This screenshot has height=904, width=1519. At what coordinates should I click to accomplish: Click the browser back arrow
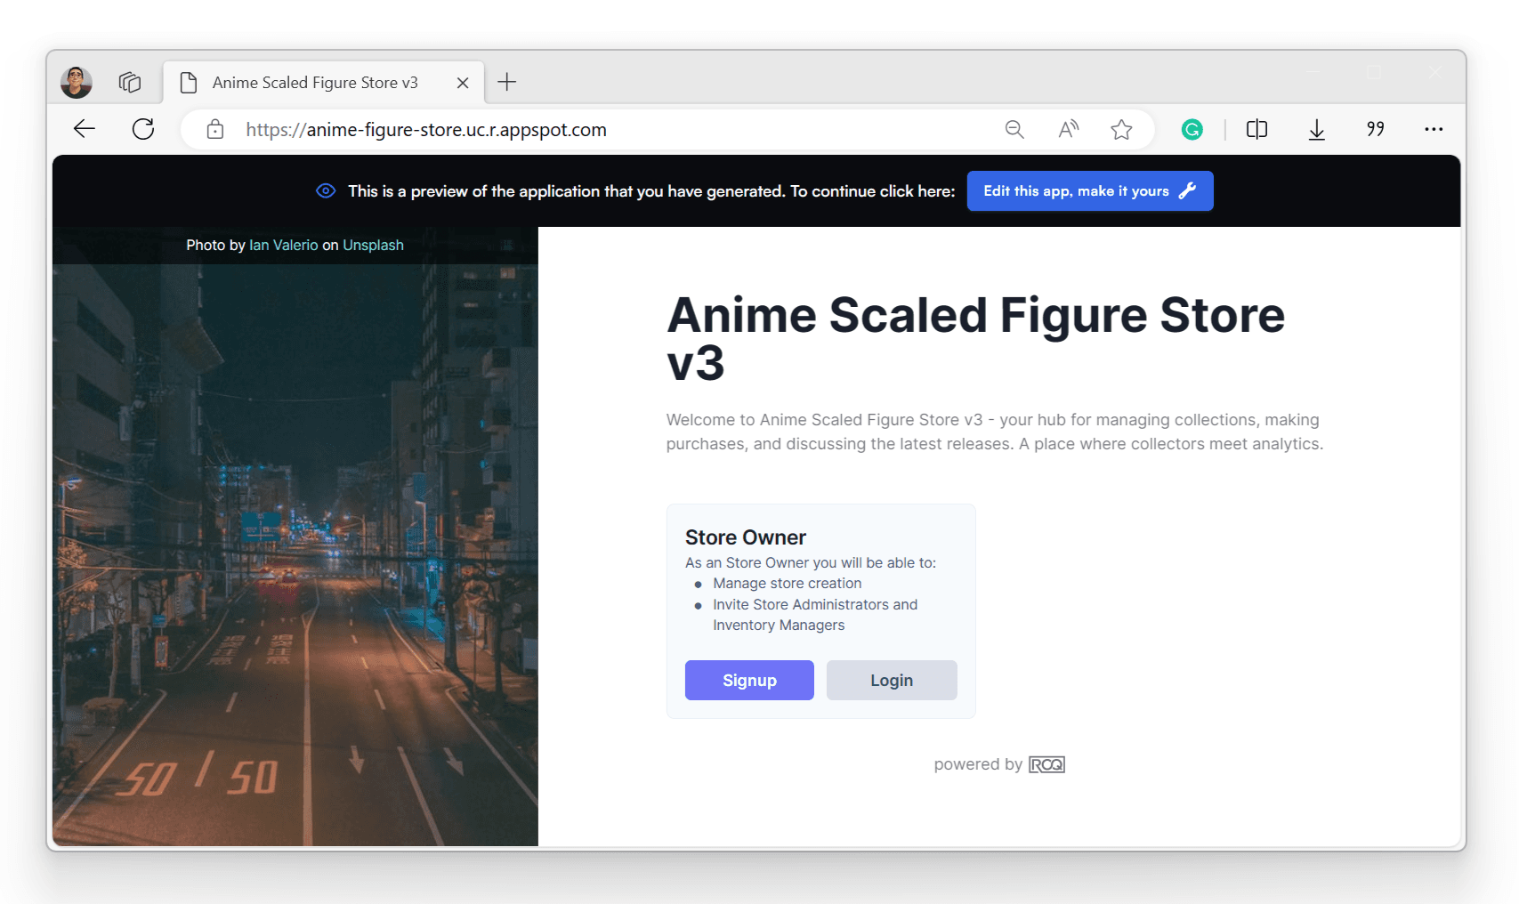tap(85, 129)
